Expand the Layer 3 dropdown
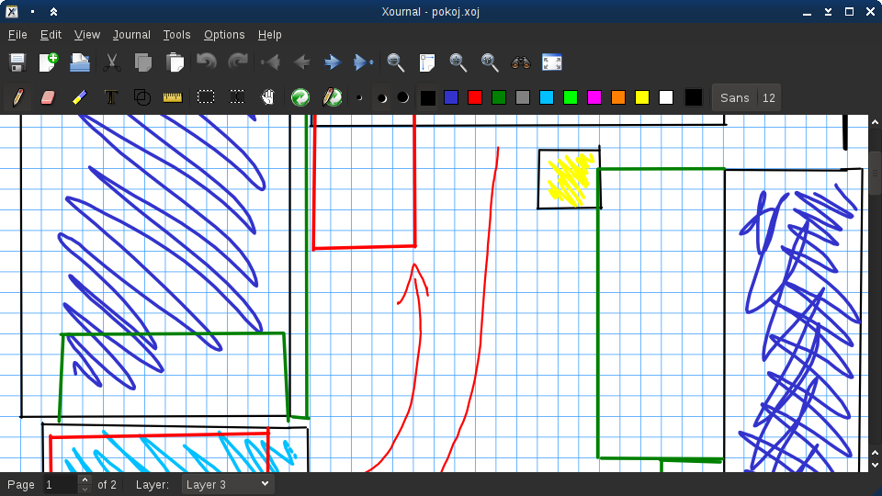 [227, 485]
